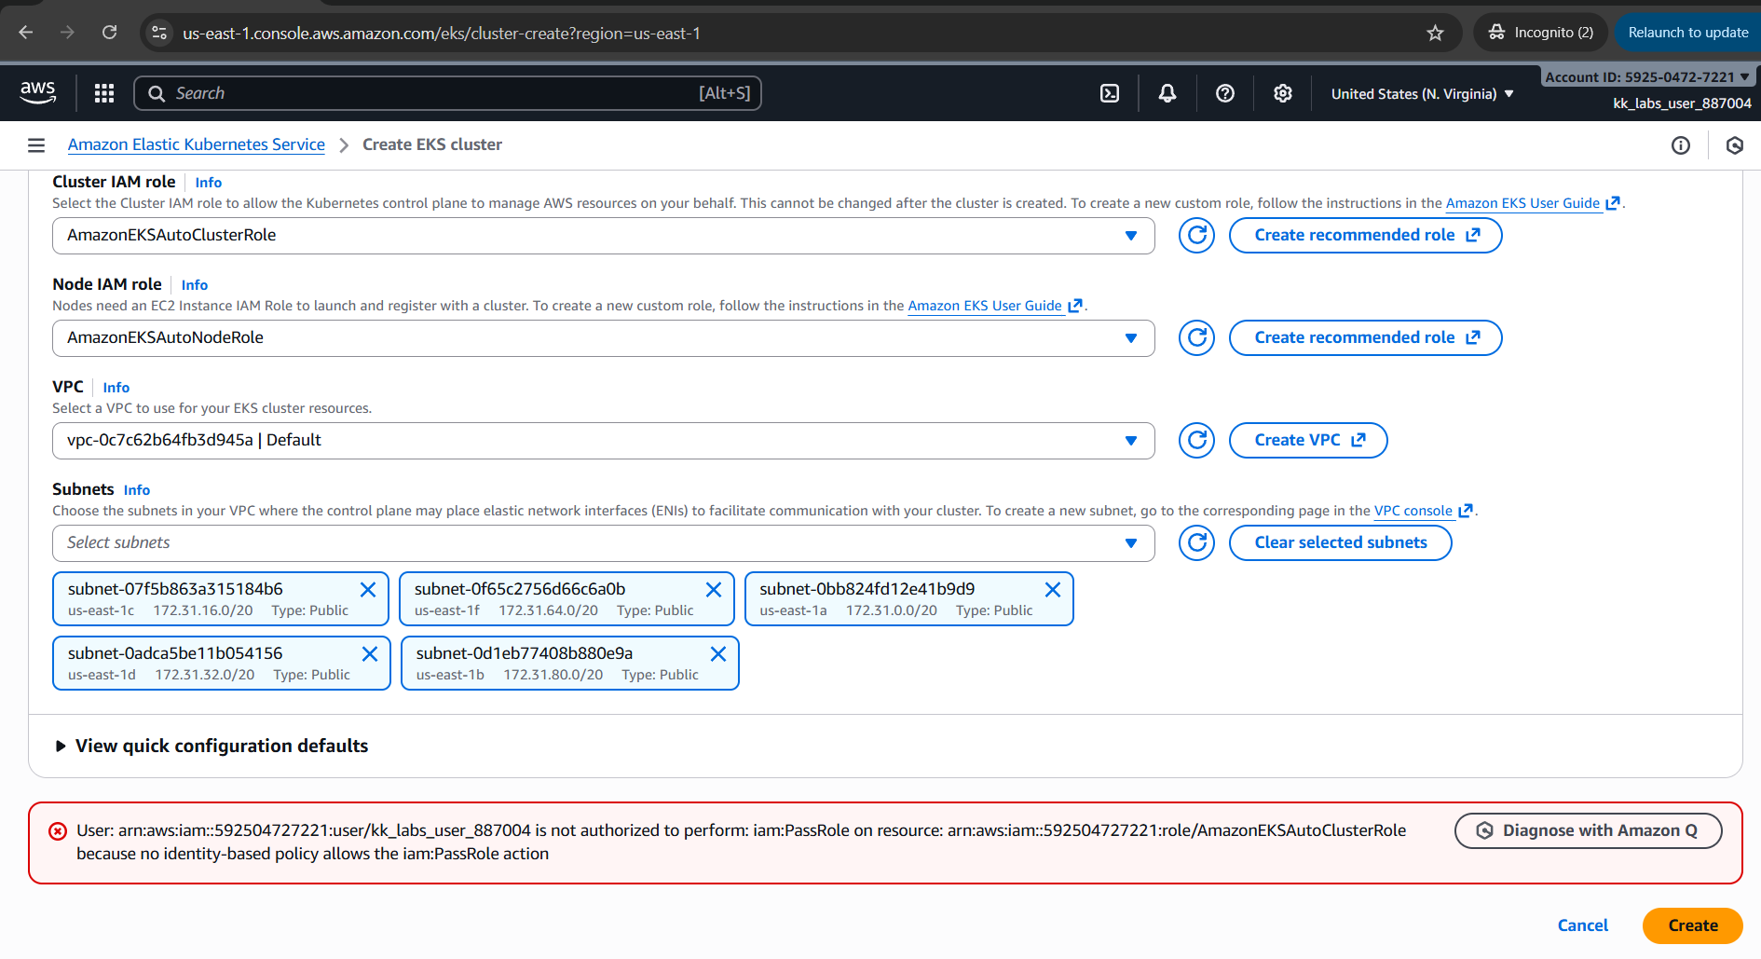Refresh the Cluster IAM role list
Screen dimensions: 1761x959
pos(1197,236)
